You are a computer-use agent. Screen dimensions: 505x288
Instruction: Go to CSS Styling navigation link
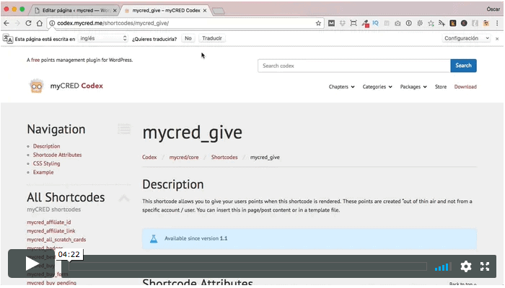[46, 163]
